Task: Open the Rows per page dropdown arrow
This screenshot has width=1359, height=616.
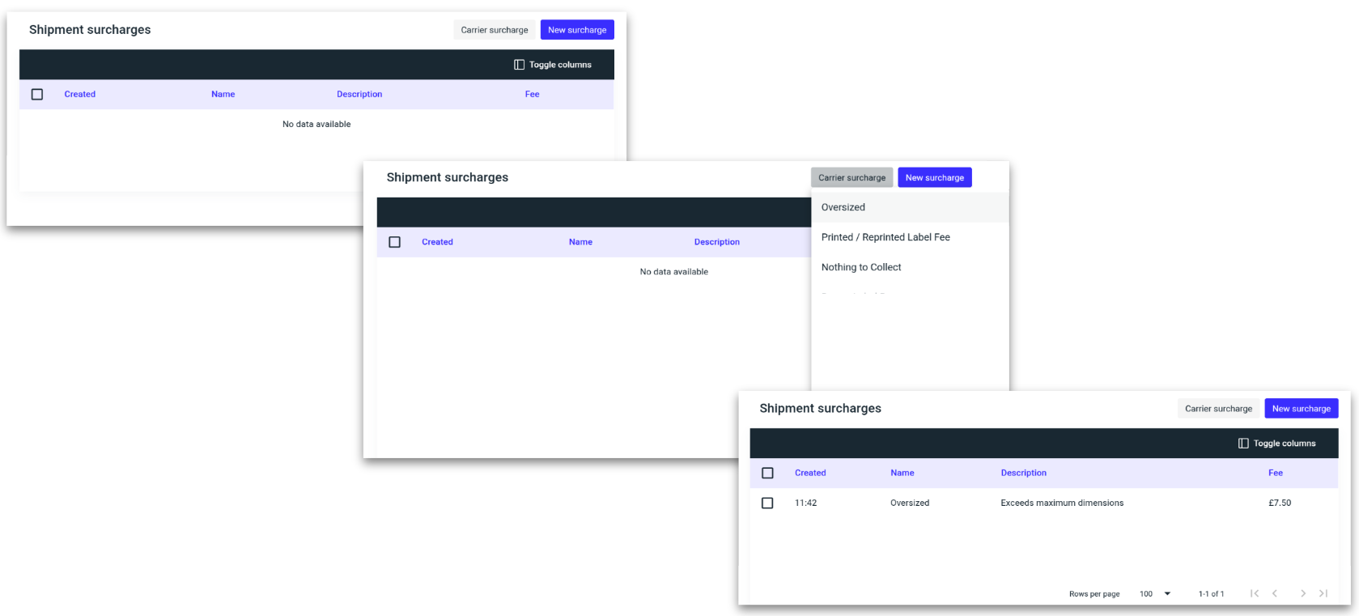Action: (x=1167, y=593)
